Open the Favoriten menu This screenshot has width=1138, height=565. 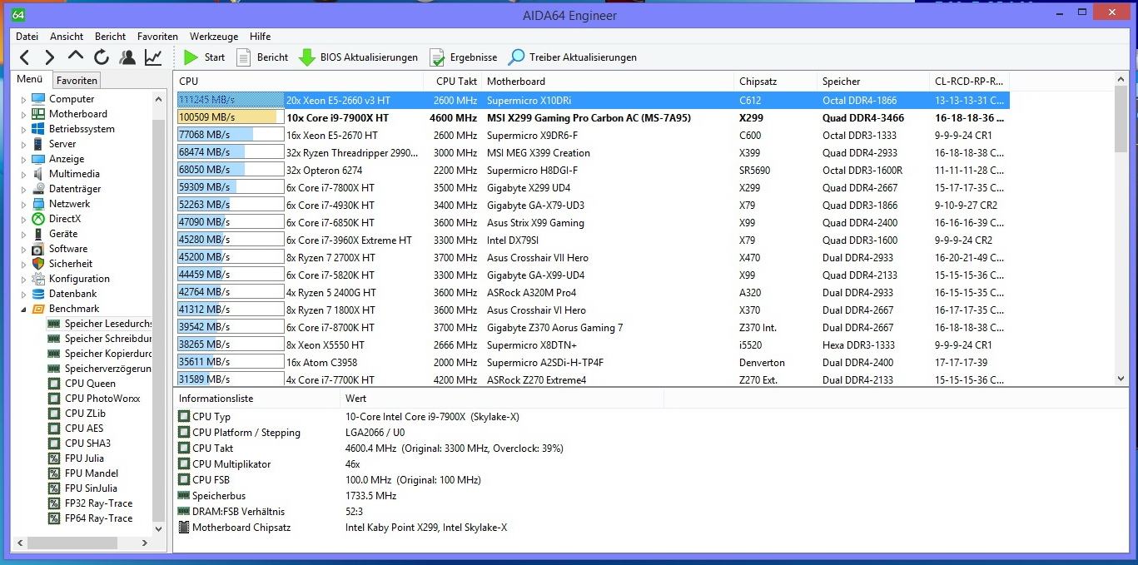157,37
